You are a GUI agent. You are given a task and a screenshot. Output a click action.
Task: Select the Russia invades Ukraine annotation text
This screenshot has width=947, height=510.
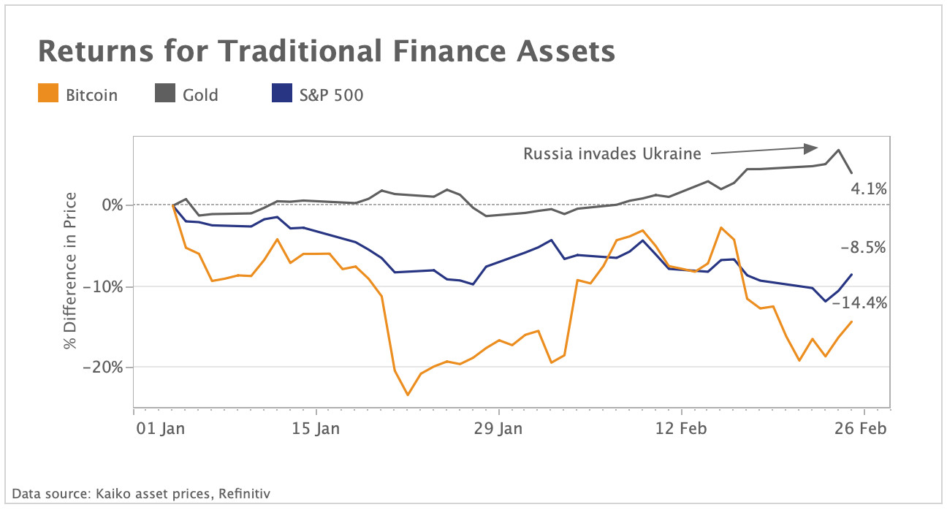[x=612, y=153]
